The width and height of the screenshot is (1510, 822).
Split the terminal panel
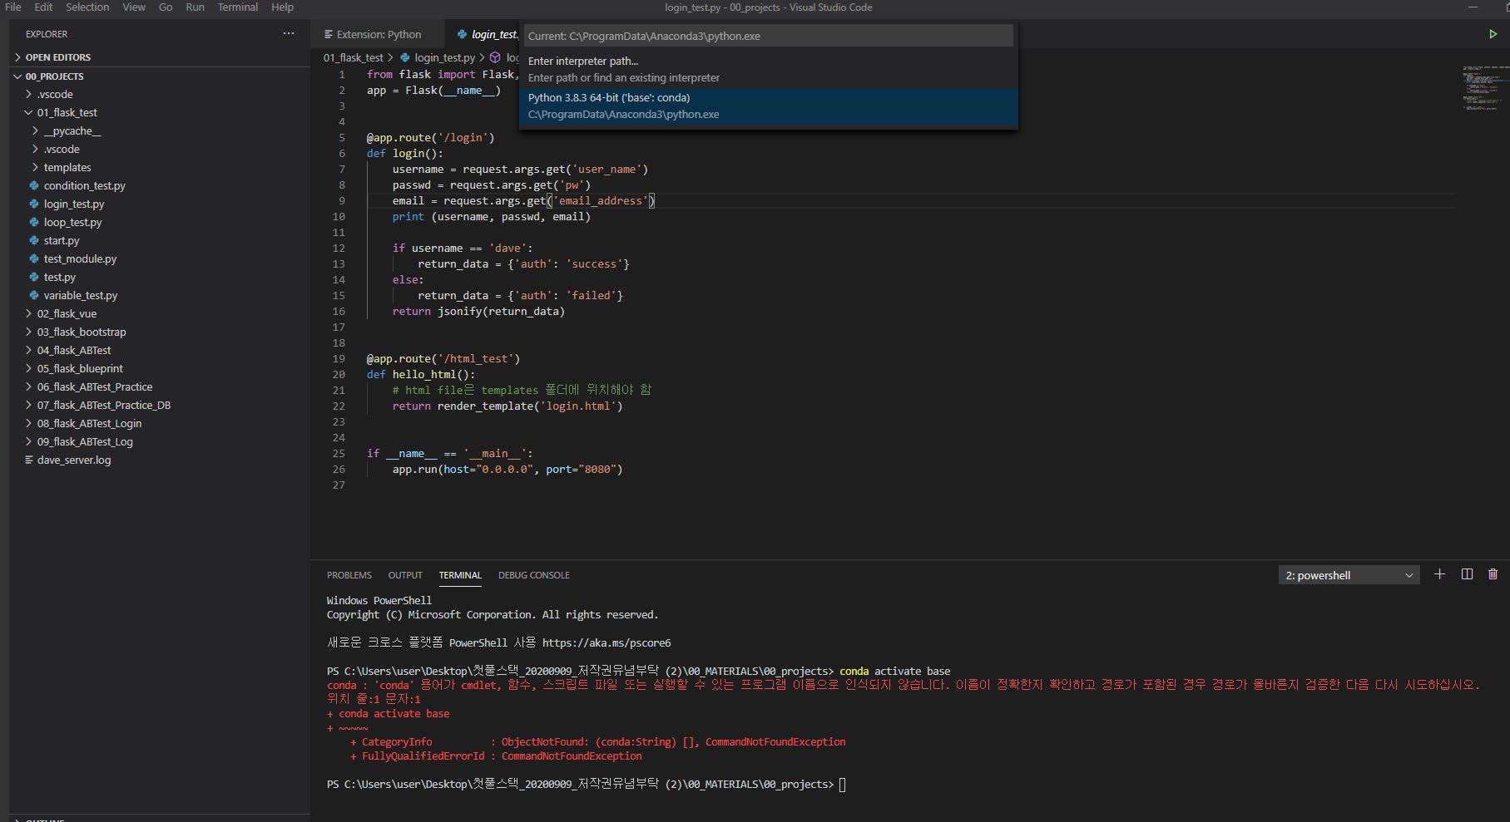[x=1467, y=574]
